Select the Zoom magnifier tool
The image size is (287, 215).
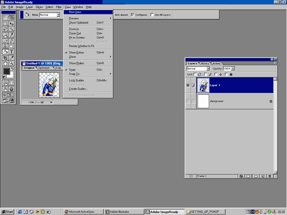(x=11, y=63)
